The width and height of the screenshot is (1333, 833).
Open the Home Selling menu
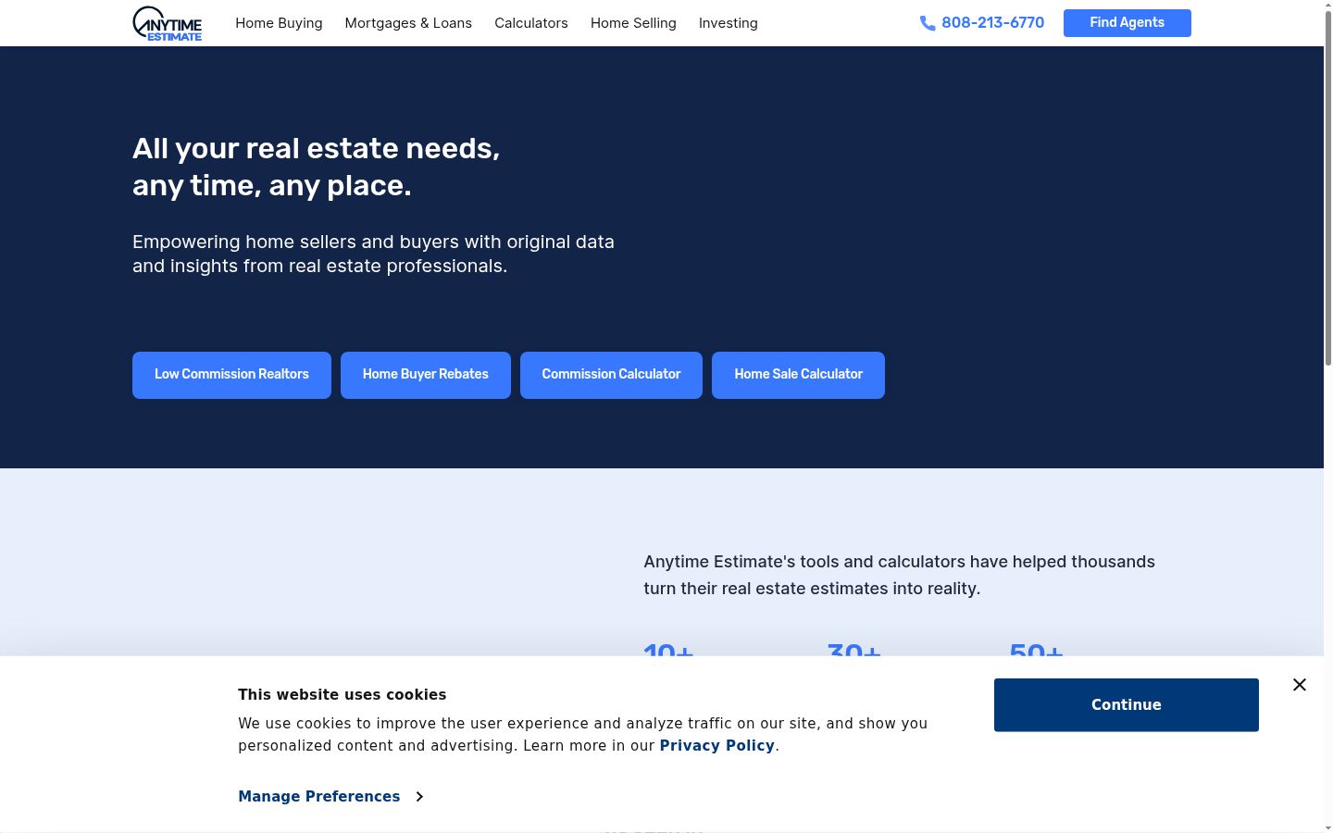pyautogui.click(x=633, y=23)
